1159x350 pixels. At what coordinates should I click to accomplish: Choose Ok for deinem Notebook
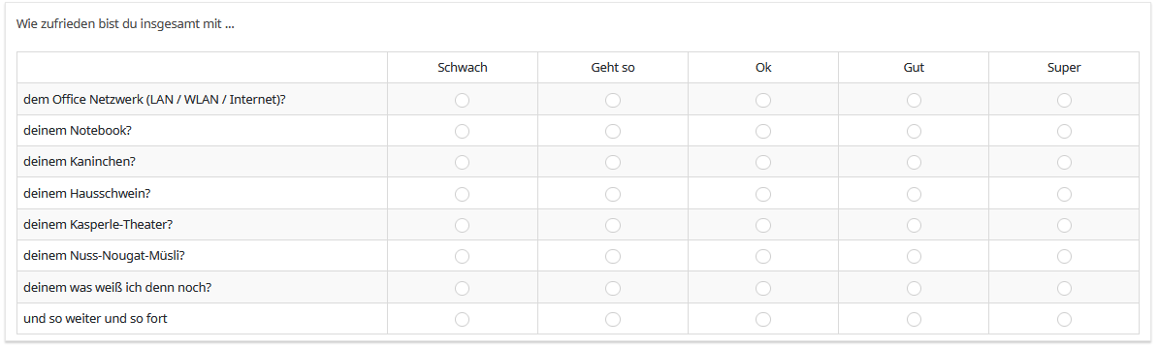point(763,132)
